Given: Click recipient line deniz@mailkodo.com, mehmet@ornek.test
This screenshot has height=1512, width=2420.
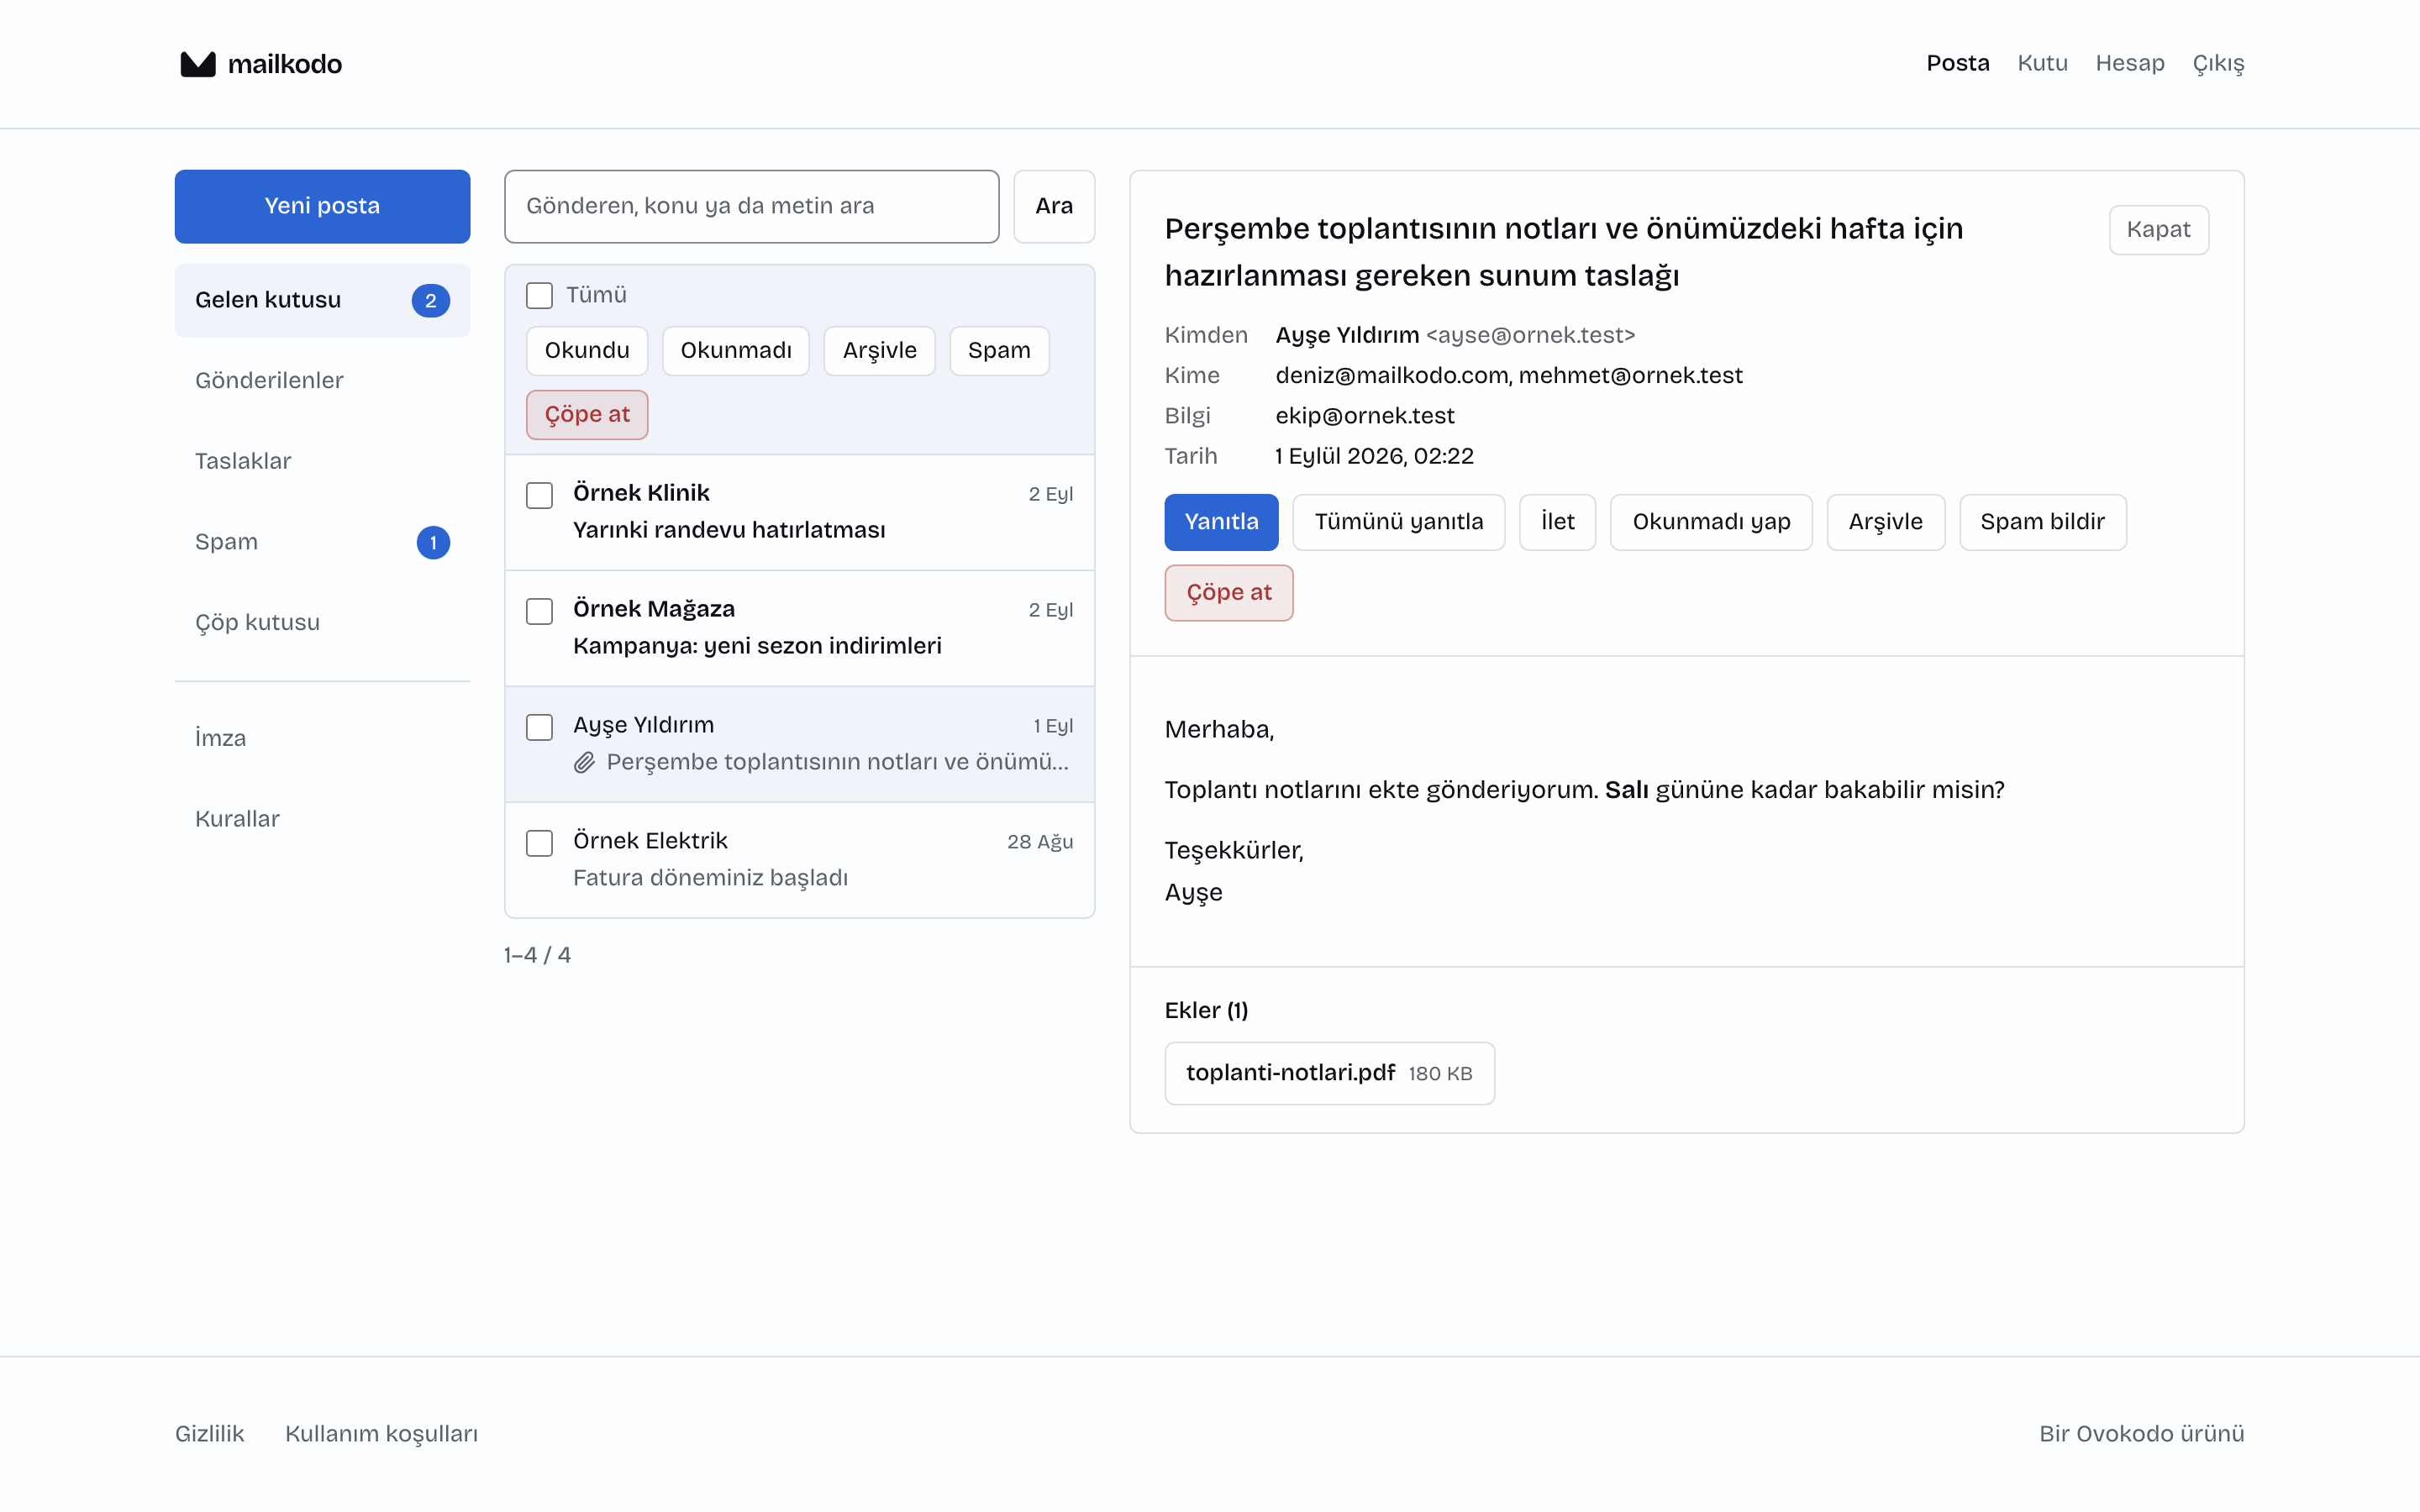Looking at the screenshot, I should [x=1509, y=376].
